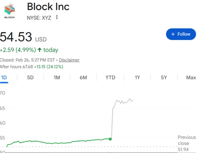Click the After hours 67.68 text
198x153 pixels.
[16, 67]
